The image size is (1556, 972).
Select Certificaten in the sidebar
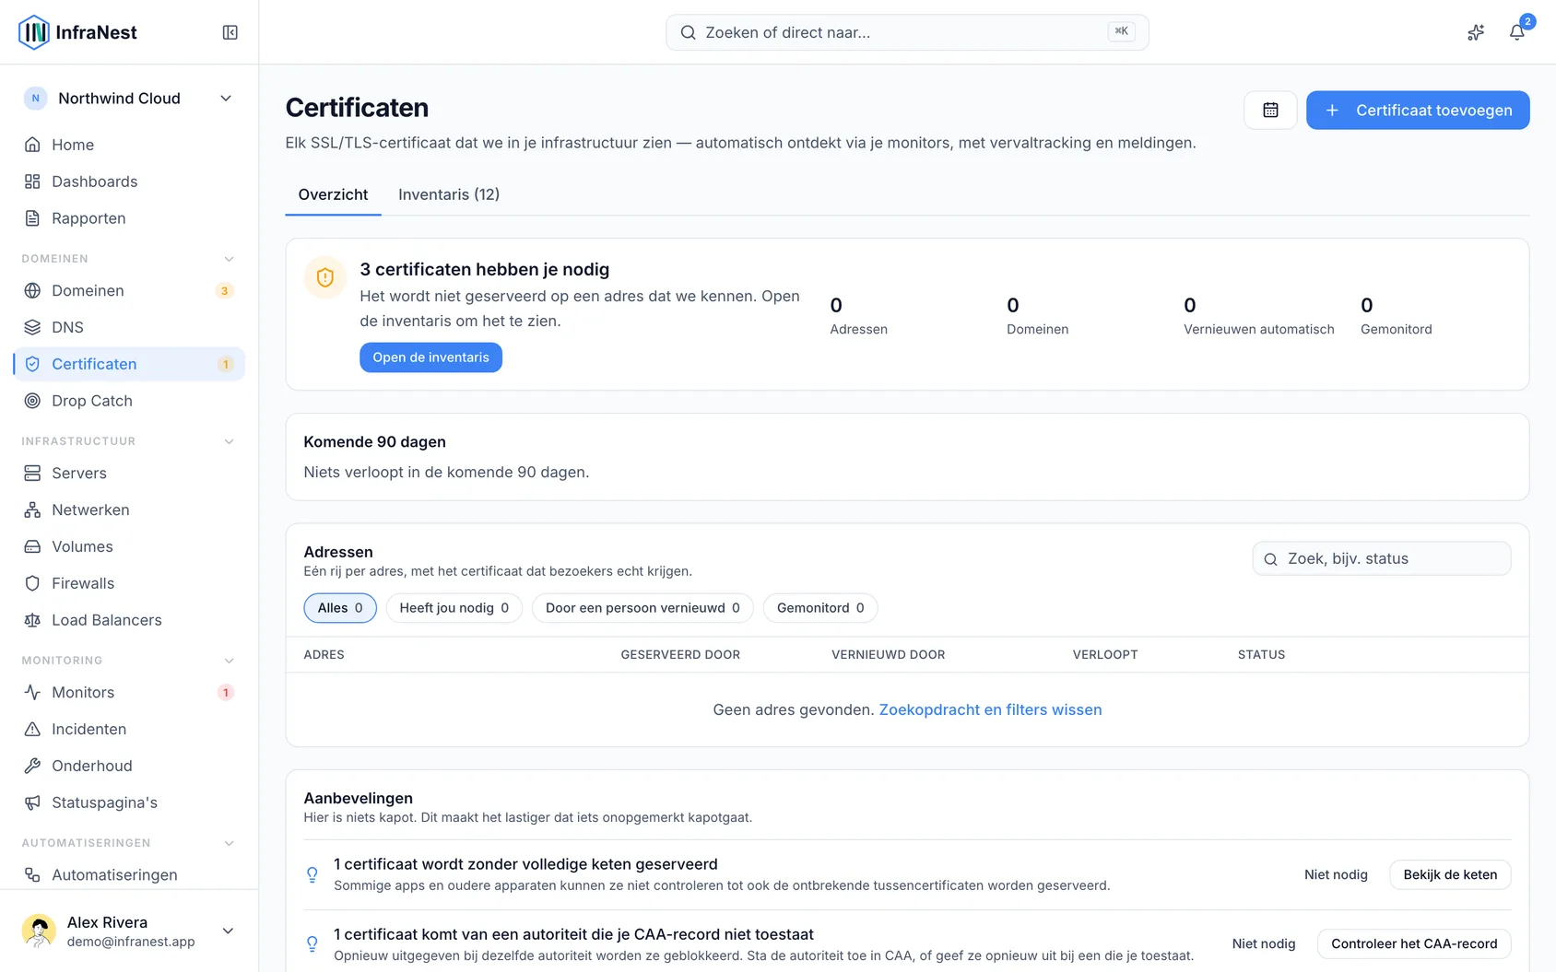point(129,364)
